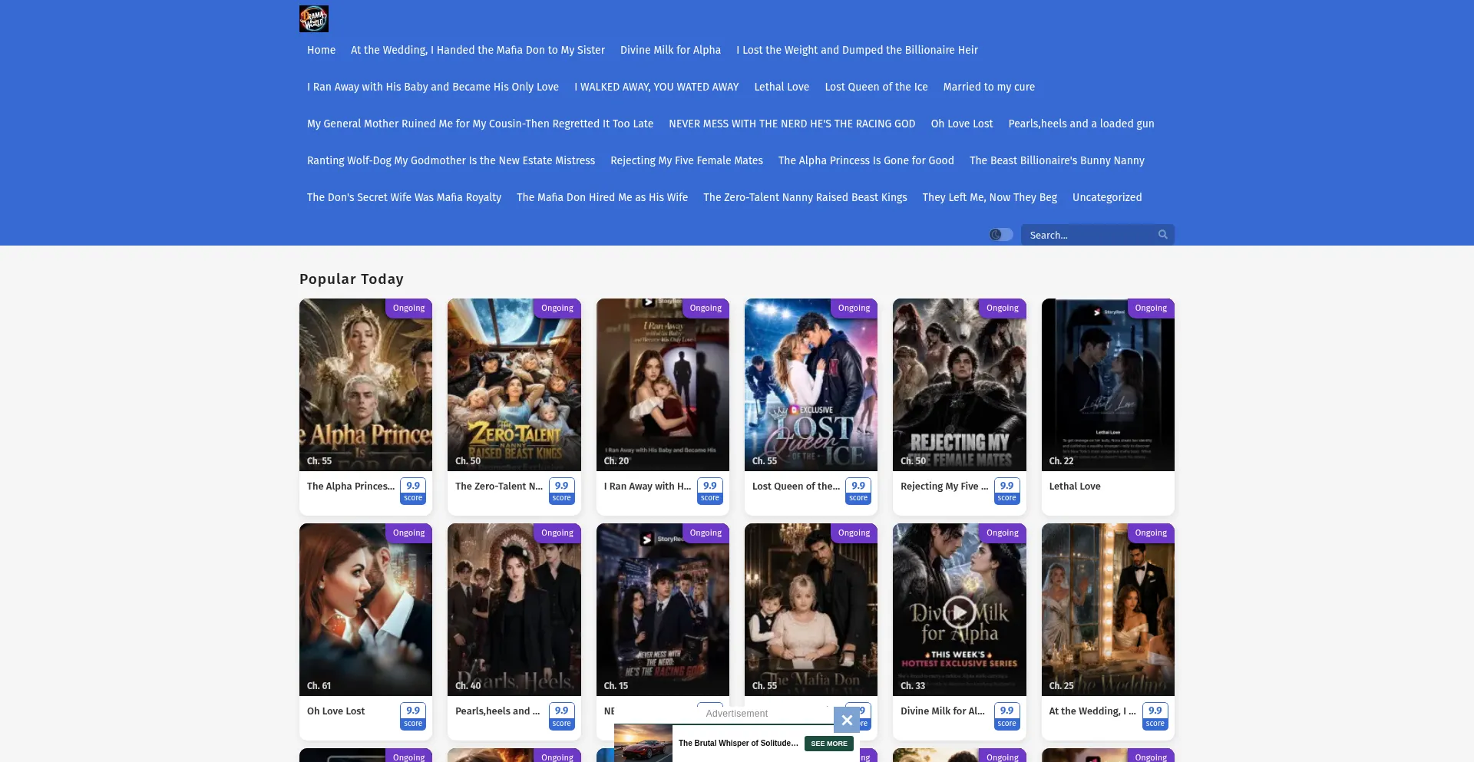Viewport: 1474px width, 762px height.
Task: Open 'I Ran Away with His Baby' menu item
Action: tap(433, 87)
